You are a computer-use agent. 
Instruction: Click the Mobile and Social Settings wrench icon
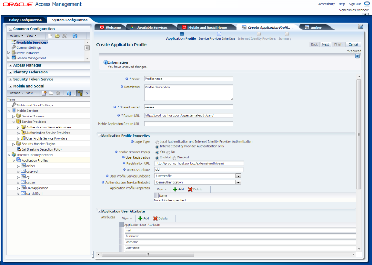pyautogui.click(x=14, y=105)
